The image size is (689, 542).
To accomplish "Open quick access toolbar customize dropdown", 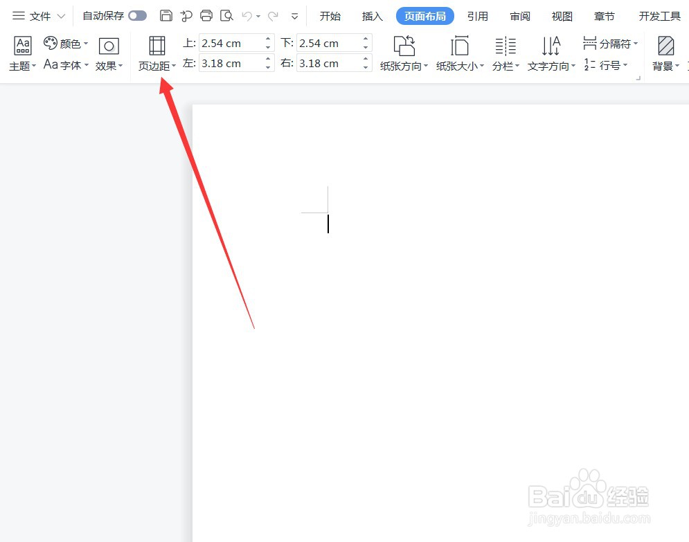I will tap(294, 17).
